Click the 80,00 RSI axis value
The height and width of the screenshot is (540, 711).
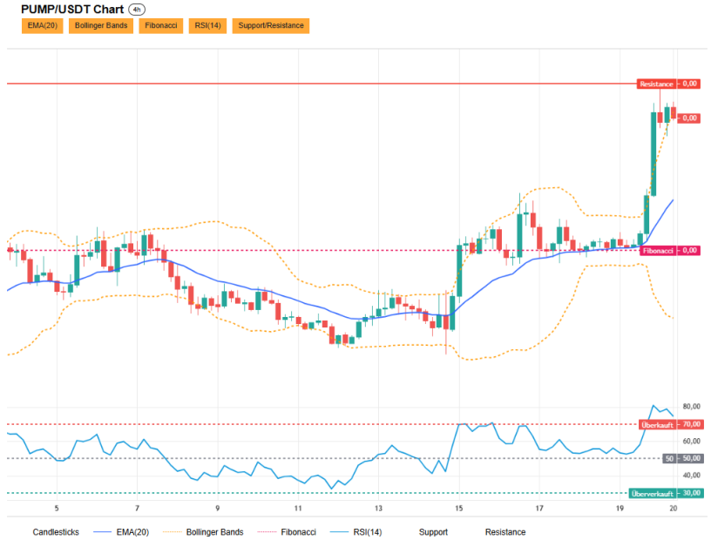691,406
